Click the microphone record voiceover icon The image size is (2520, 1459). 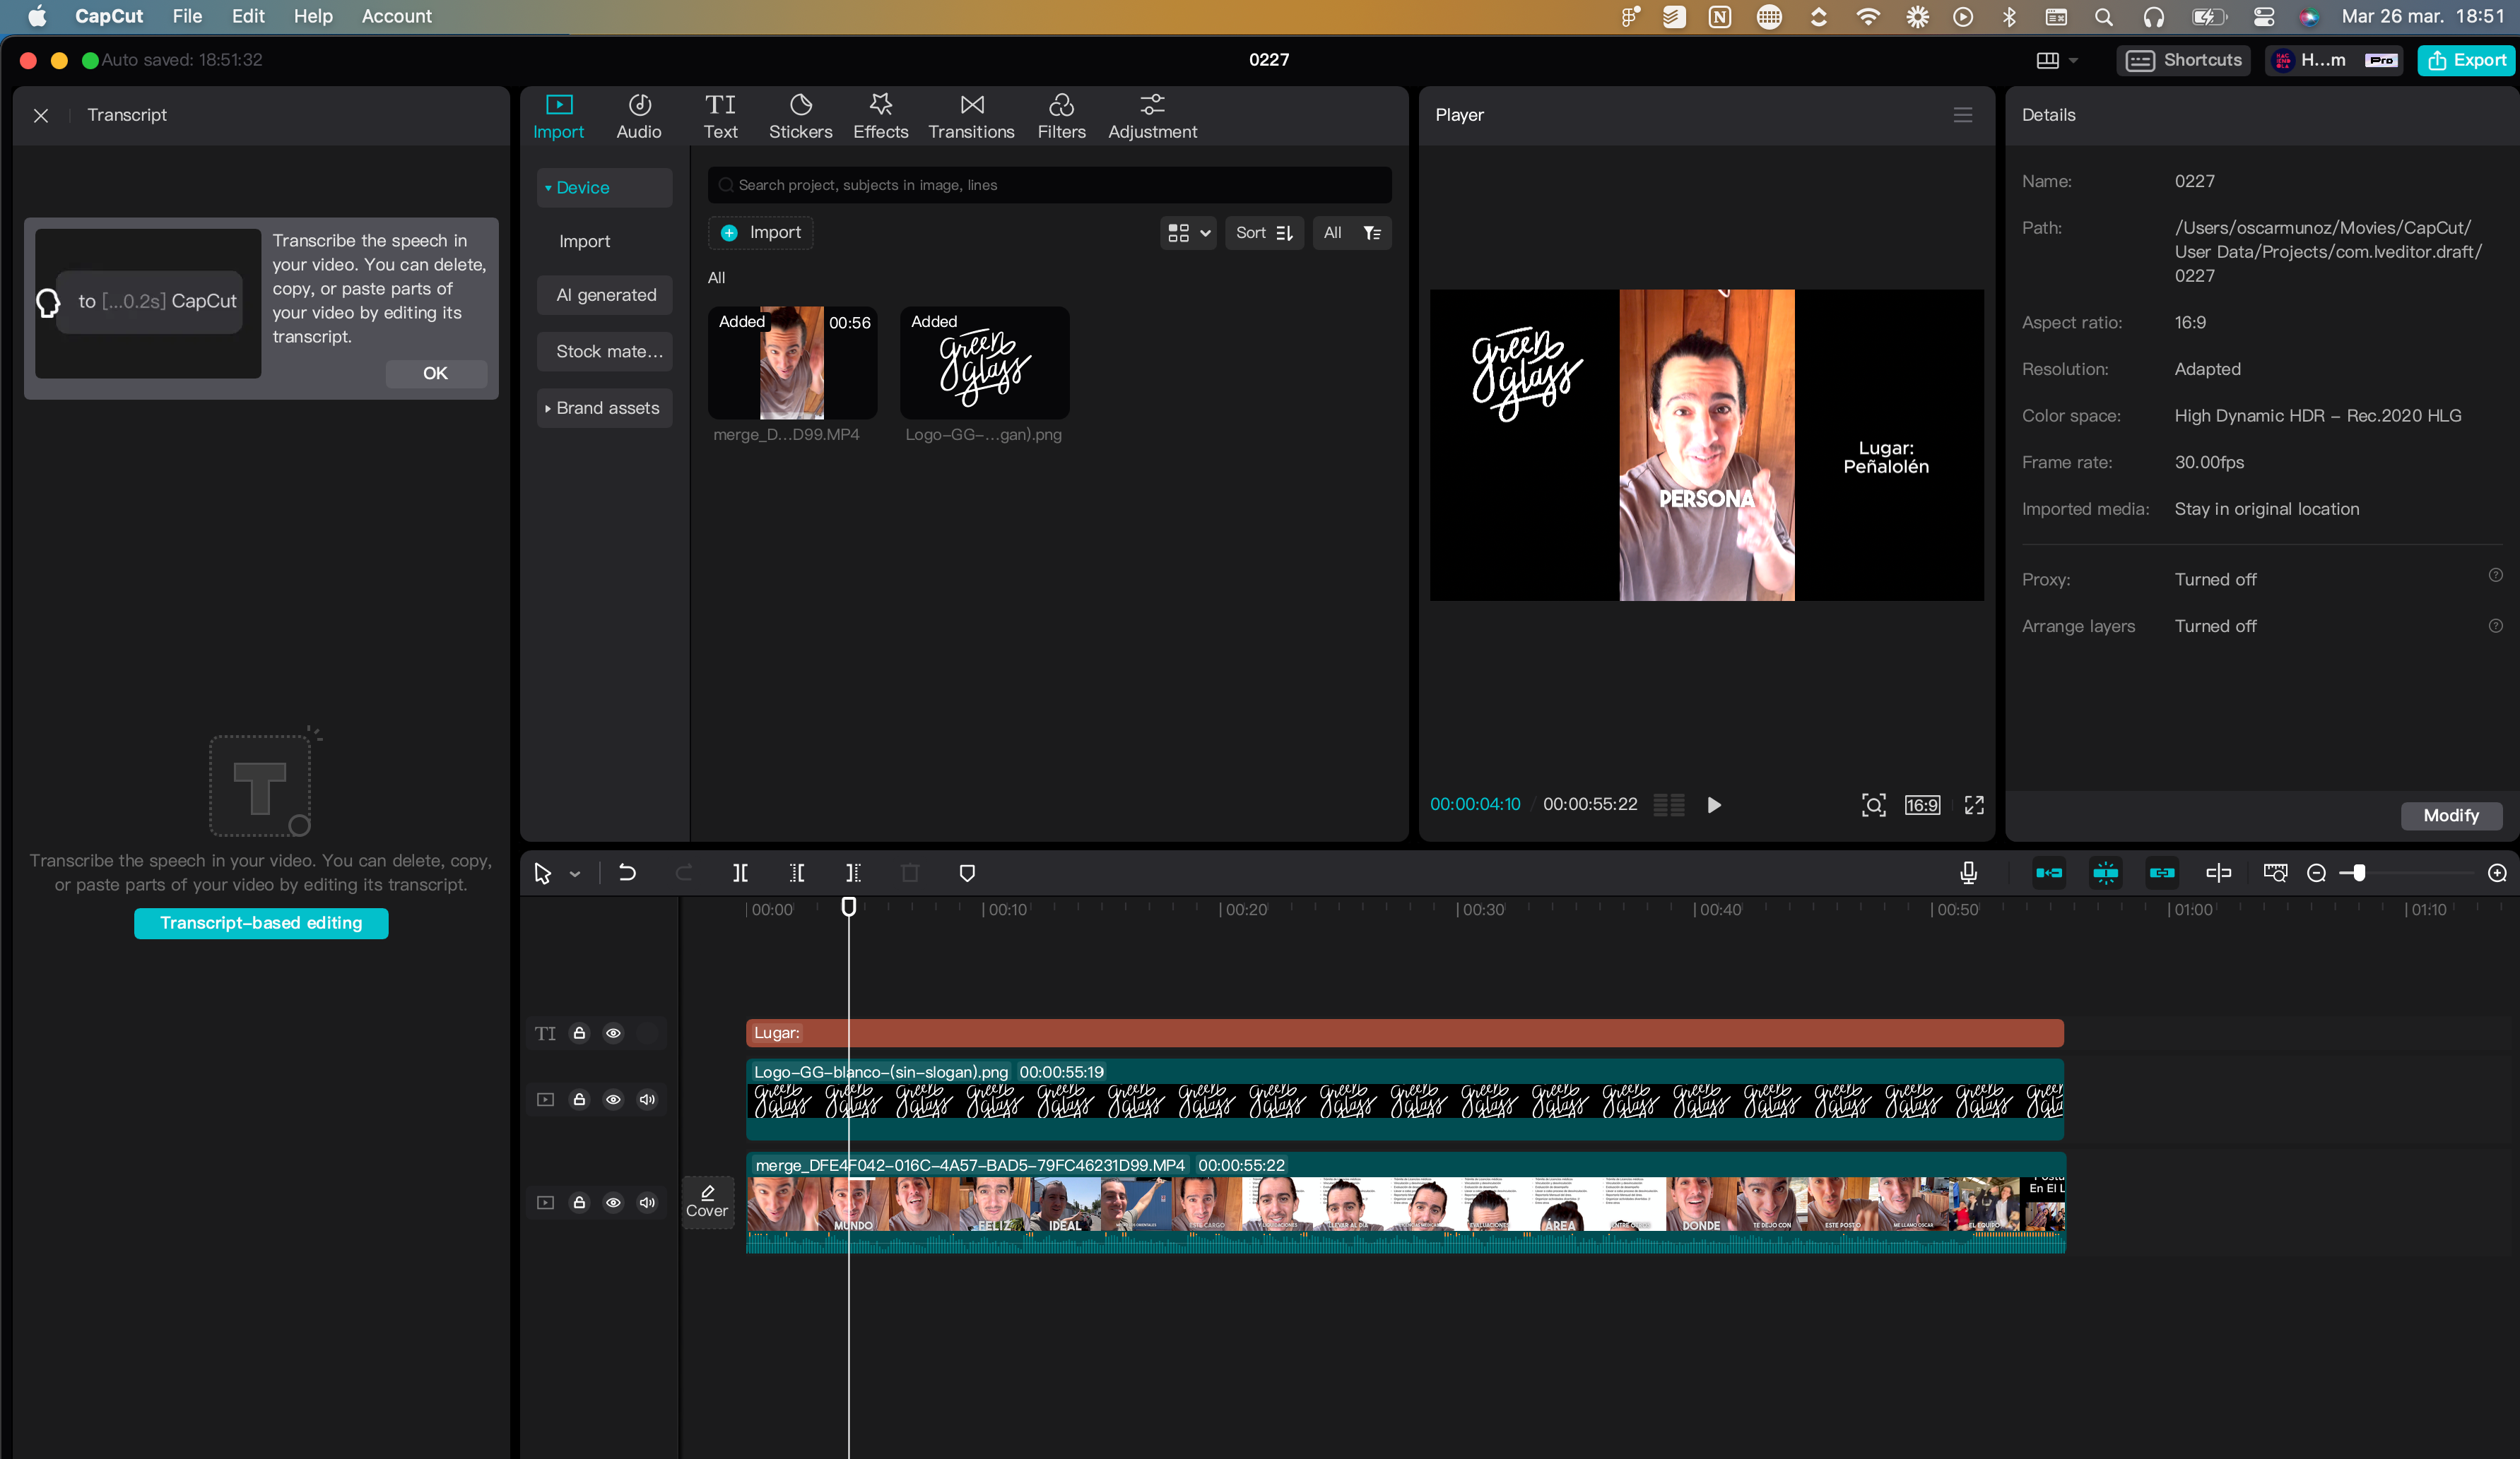[x=1968, y=872]
